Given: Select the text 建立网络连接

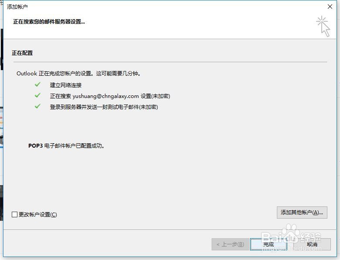Looking at the screenshot, I should point(66,85).
